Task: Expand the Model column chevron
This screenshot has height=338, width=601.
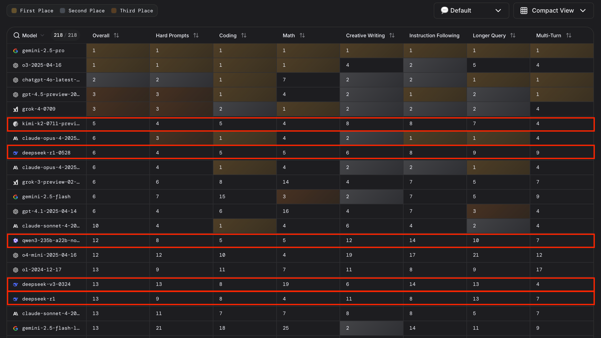Action: tap(42, 35)
